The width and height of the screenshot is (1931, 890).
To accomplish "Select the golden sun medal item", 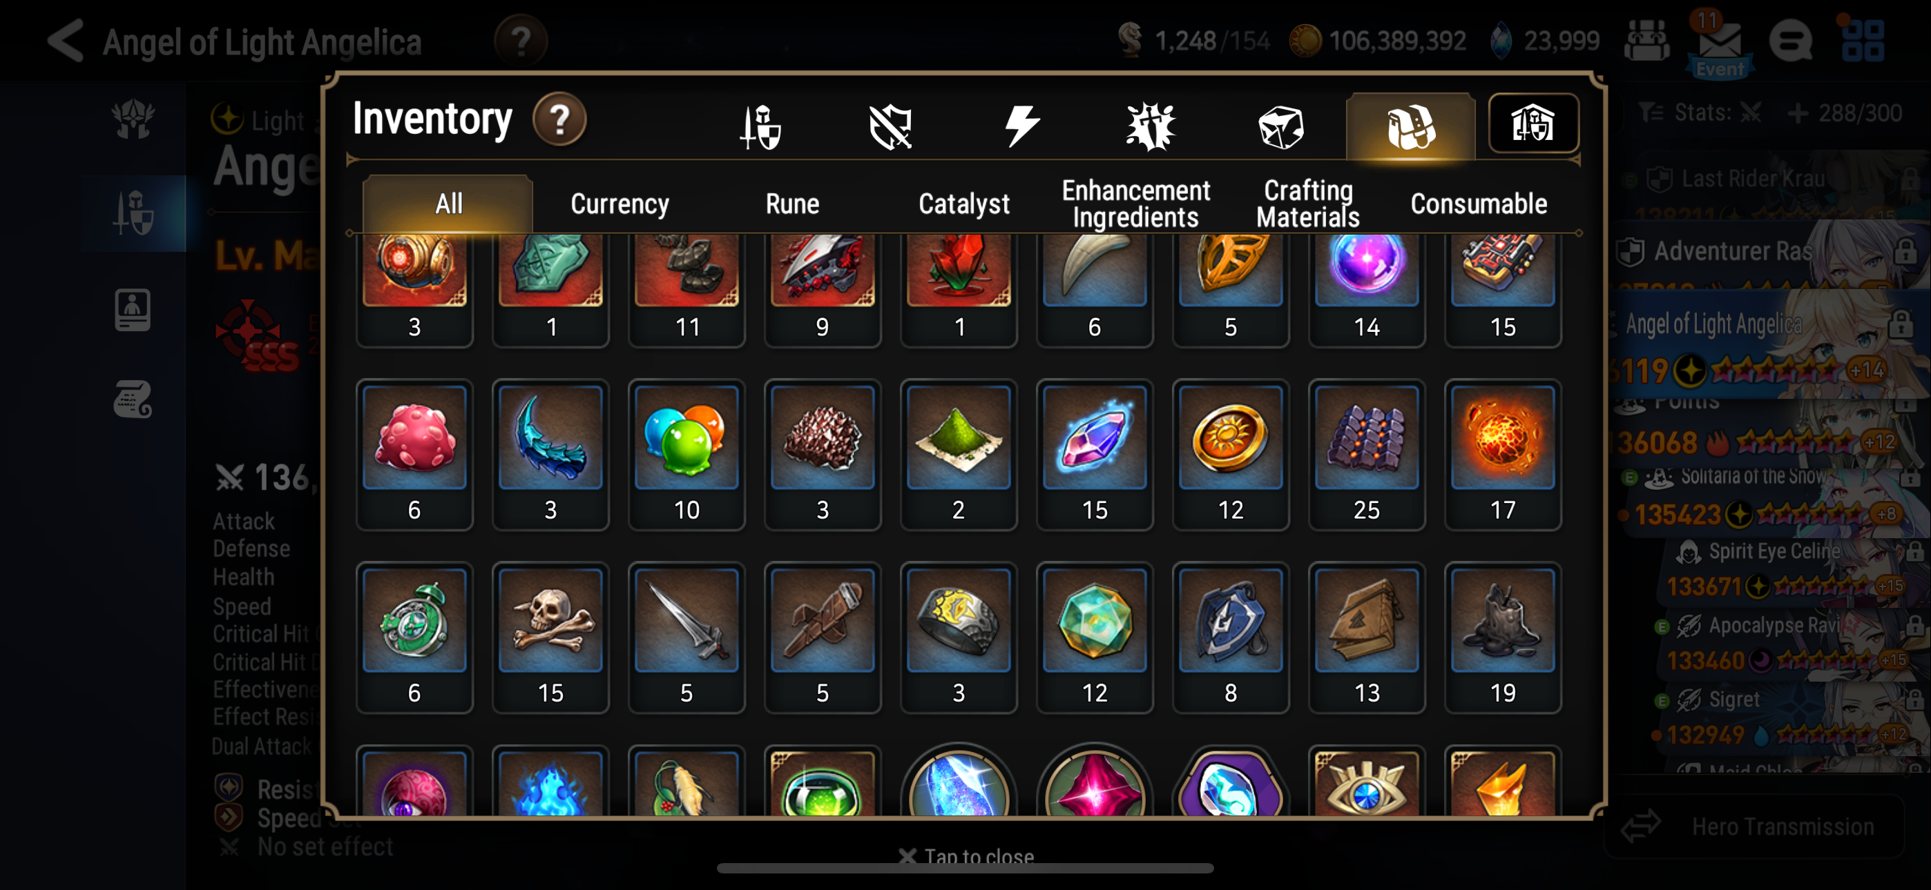I will (1229, 454).
